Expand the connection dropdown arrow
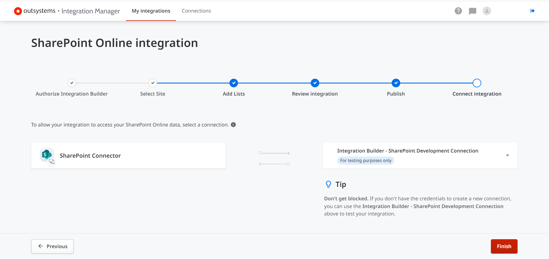The image size is (549, 259). tap(507, 155)
